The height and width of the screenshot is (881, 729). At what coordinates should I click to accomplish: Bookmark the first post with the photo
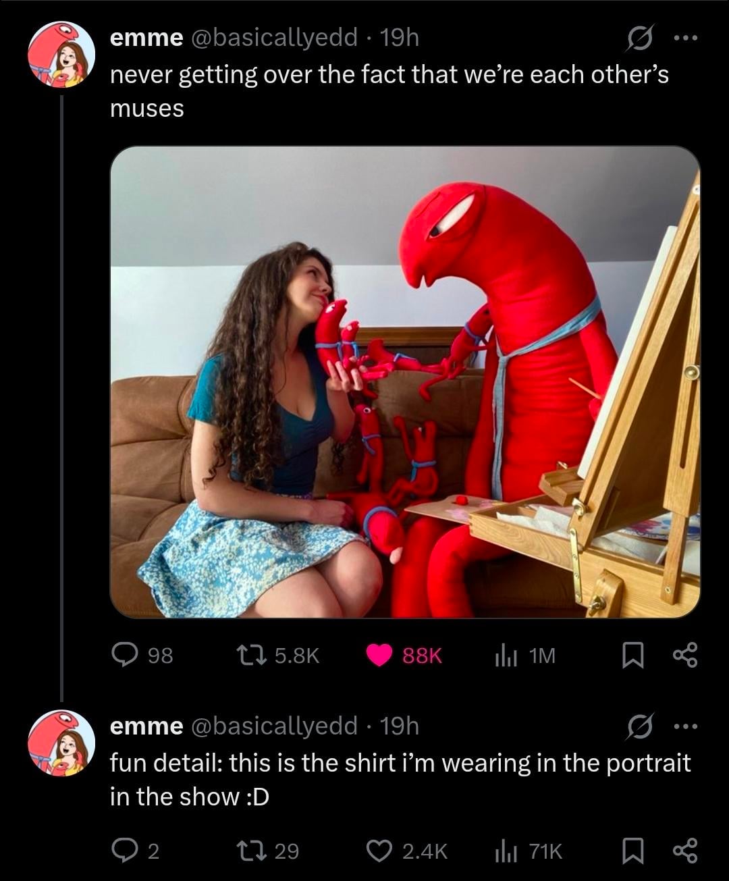click(x=632, y=655)
